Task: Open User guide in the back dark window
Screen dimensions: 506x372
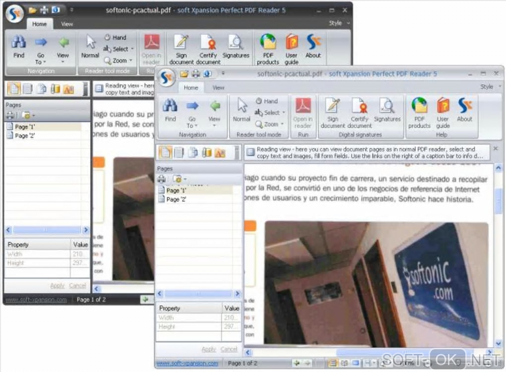Action: pos(291,50)
